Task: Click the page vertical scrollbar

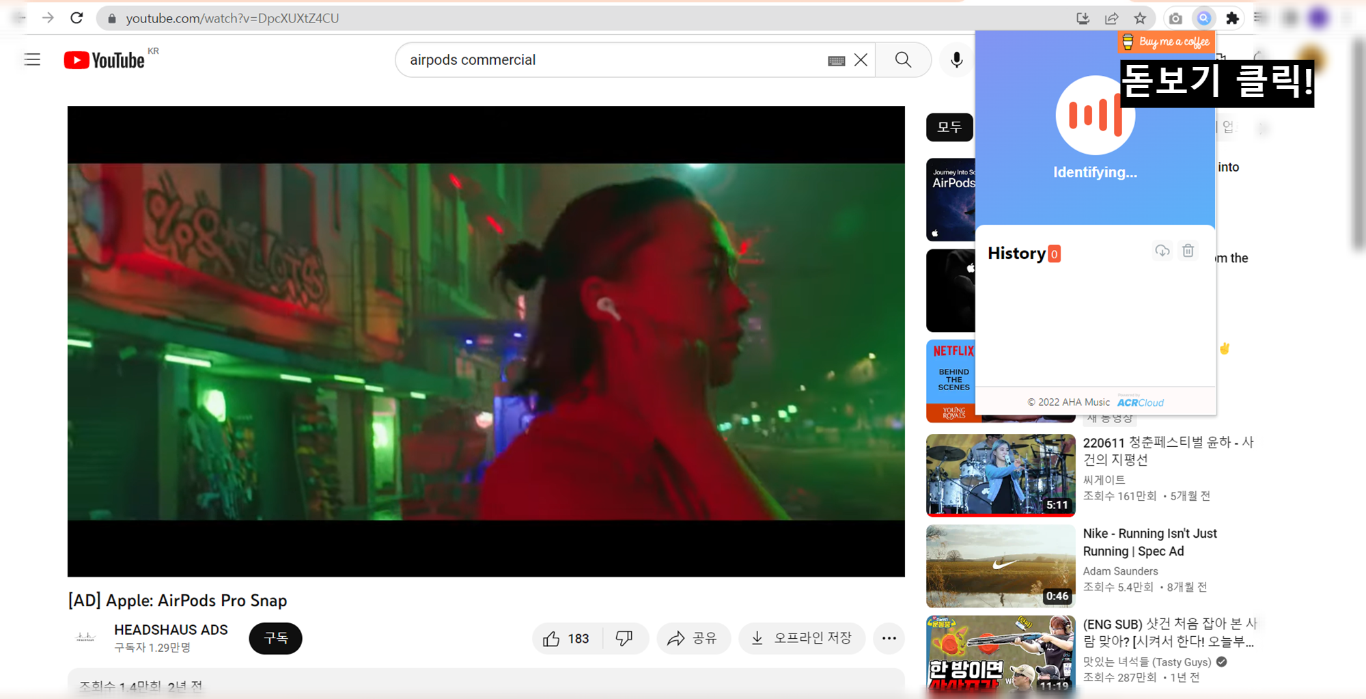Action: 1358,143
